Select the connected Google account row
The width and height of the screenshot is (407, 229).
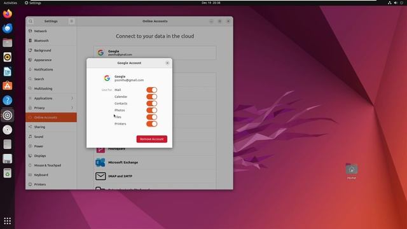click(x=155, y=53)
